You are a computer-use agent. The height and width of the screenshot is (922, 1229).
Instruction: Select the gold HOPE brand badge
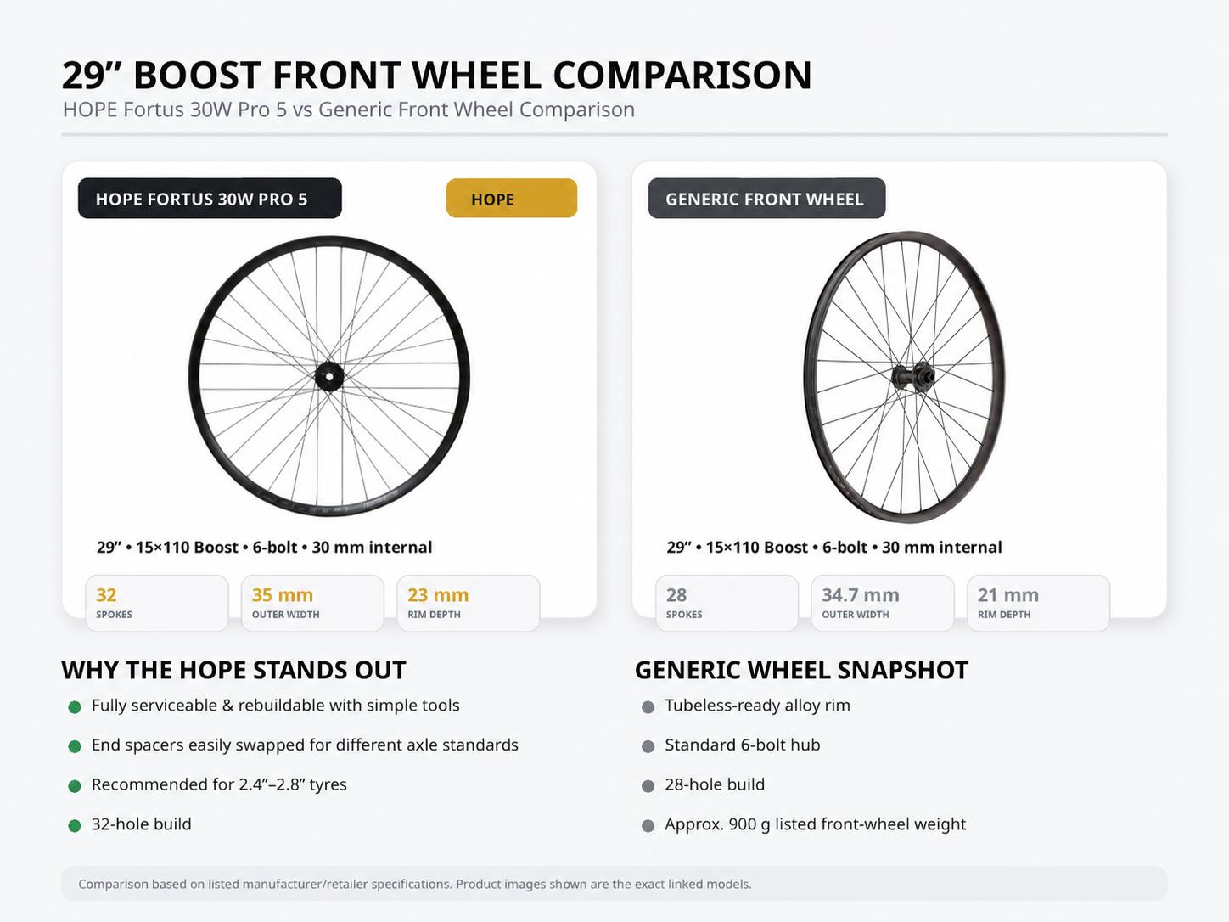pos(512,199)
